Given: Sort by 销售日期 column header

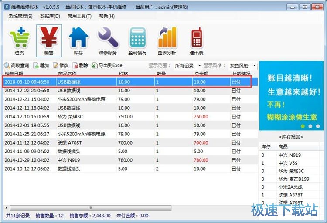Looking at the screenshot, I should coord(17,74).
